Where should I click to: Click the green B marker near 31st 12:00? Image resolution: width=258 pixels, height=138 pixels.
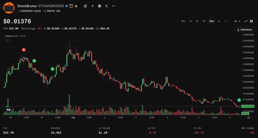(52, 69)
